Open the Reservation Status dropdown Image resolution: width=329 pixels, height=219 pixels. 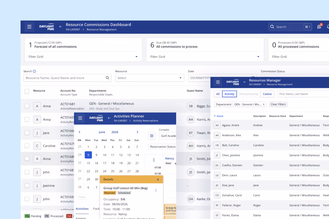coord(162,147)
